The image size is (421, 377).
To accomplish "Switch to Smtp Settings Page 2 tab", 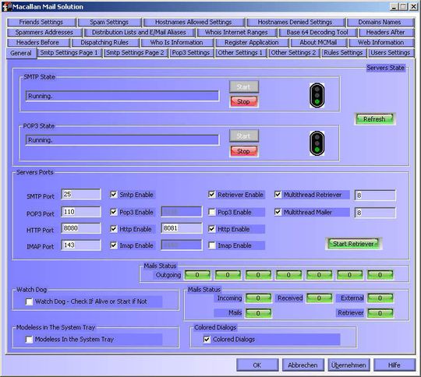I will pyautogui.click(x=135, y=53).
